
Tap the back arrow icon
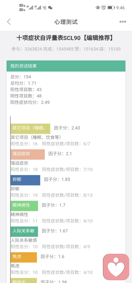click(x=9, y=22)
